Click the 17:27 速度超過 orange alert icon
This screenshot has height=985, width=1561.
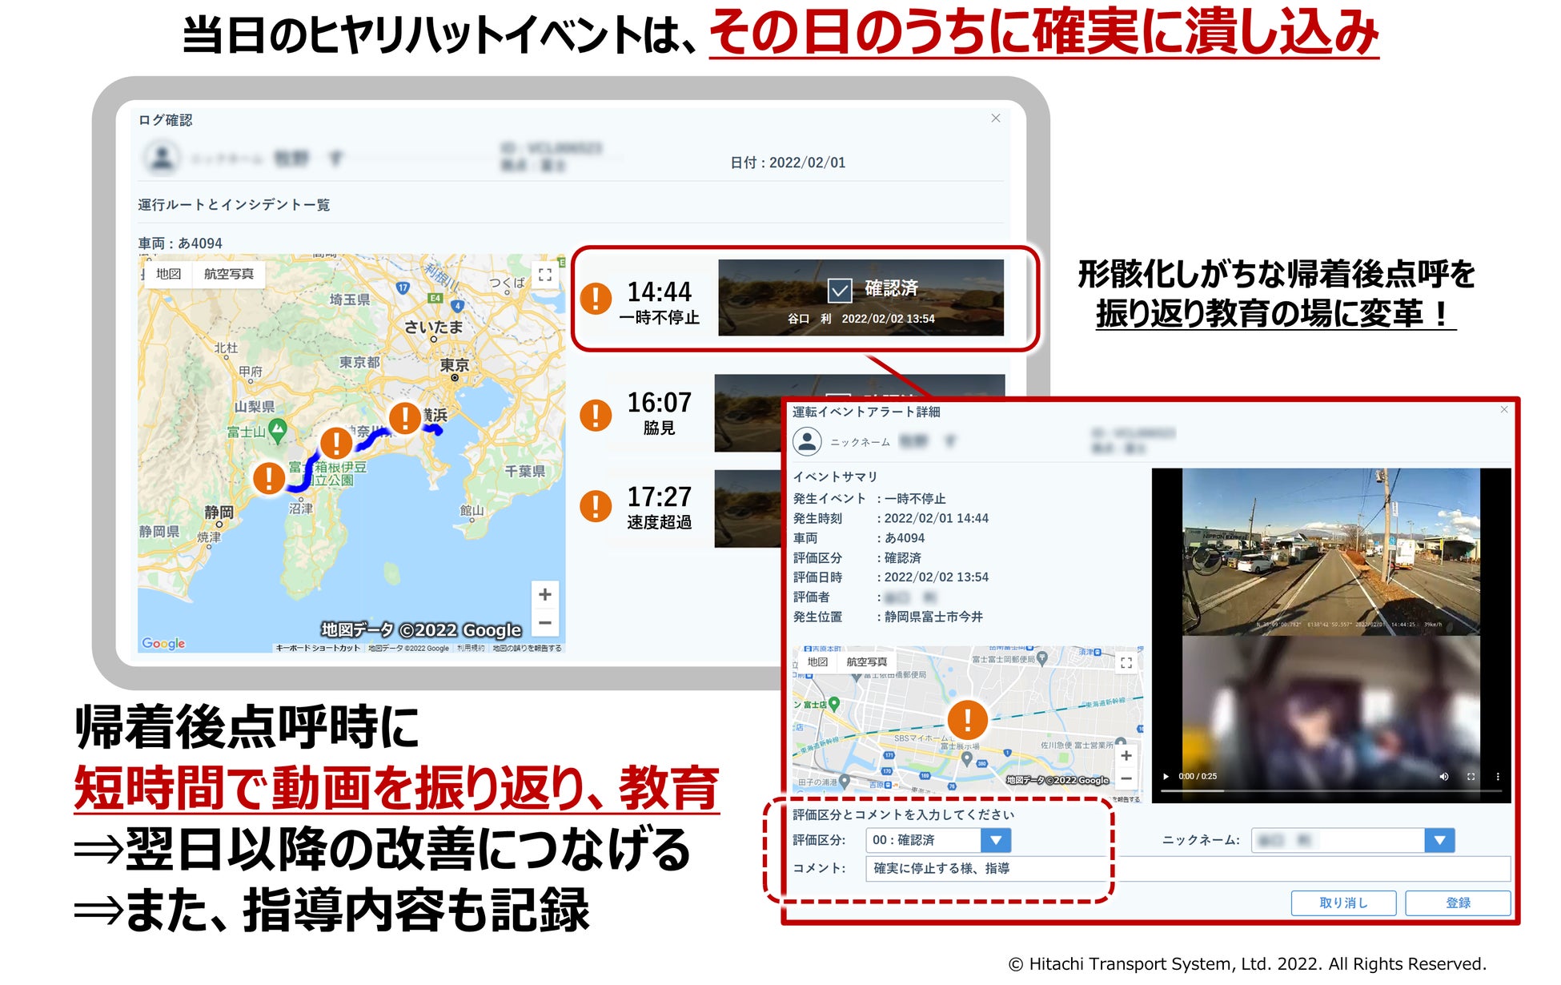click(596, 506)
